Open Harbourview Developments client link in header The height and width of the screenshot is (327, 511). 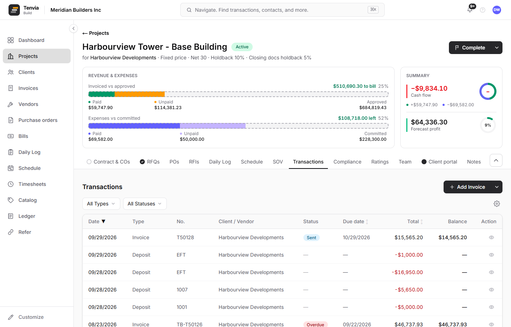[x=123, y=58]
